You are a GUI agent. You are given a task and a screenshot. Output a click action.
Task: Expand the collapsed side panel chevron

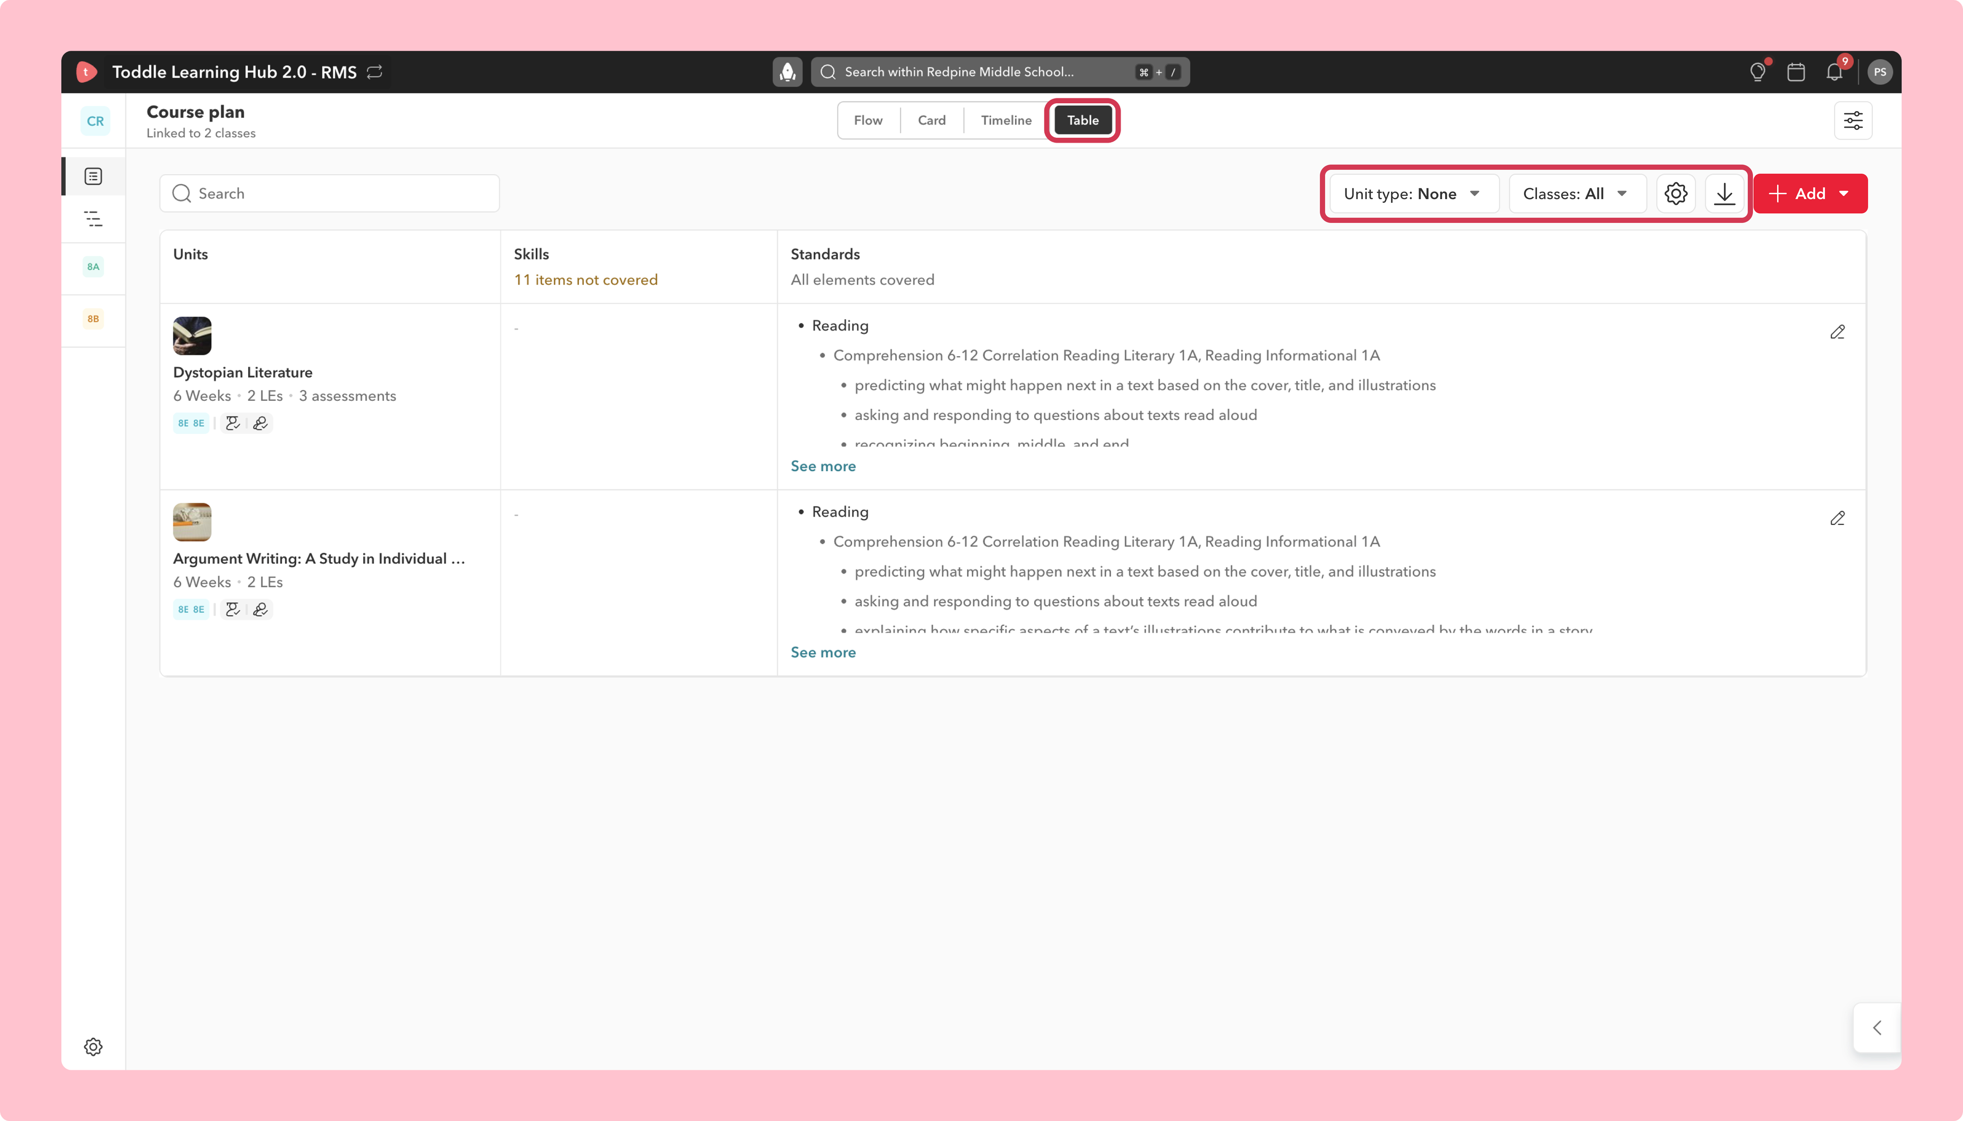pyautogui.click(x=1877, y=1027)
